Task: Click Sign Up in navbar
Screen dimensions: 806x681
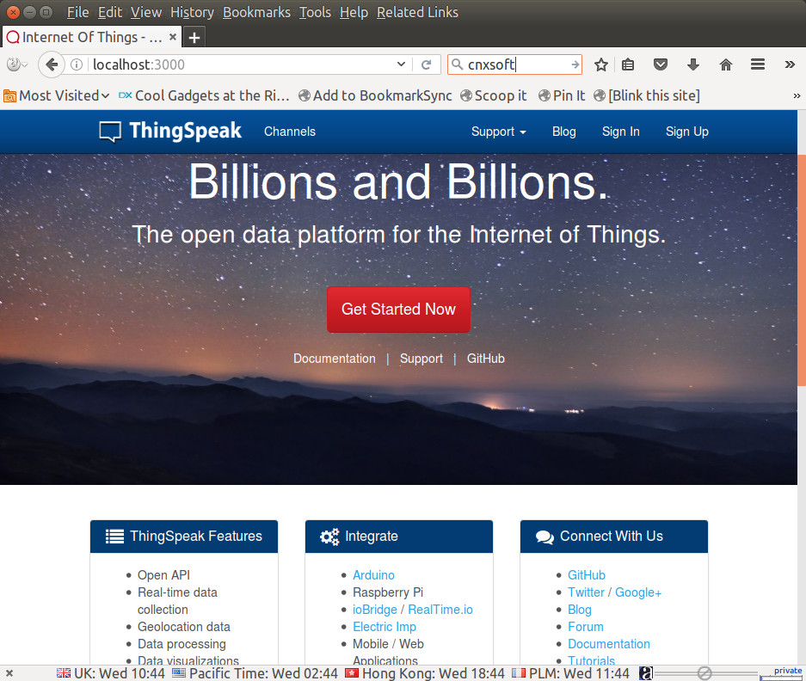Action: point(686,132)
